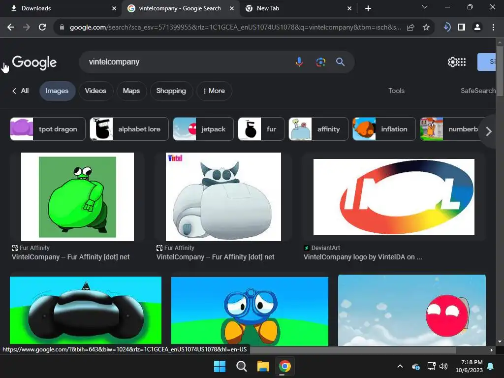
Task: Open the notifications bell icon
Action: [x=491, y=366]
